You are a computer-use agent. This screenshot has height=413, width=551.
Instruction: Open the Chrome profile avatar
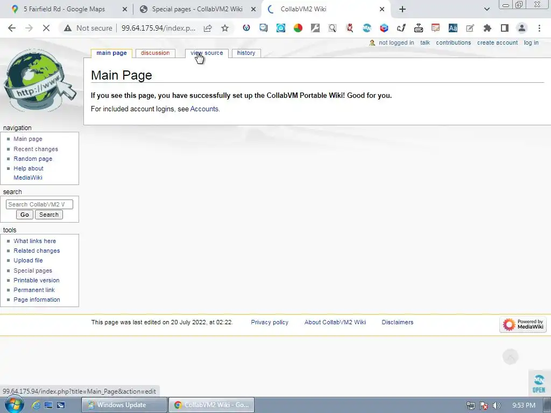coord(522,28)
